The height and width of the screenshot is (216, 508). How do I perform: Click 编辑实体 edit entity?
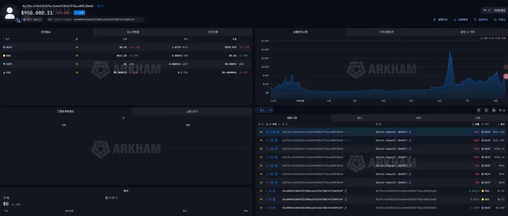click(440, 19)
